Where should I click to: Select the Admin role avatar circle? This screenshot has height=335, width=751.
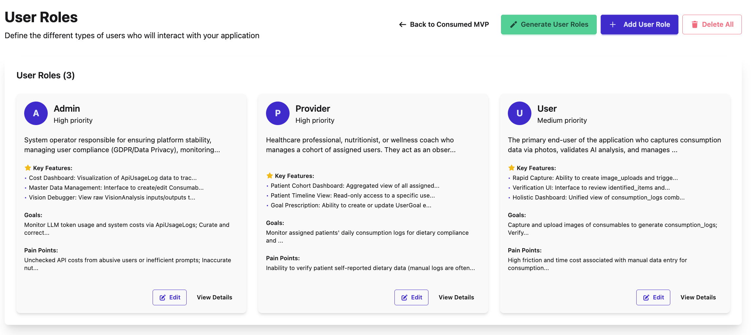[x=36, y=113]
